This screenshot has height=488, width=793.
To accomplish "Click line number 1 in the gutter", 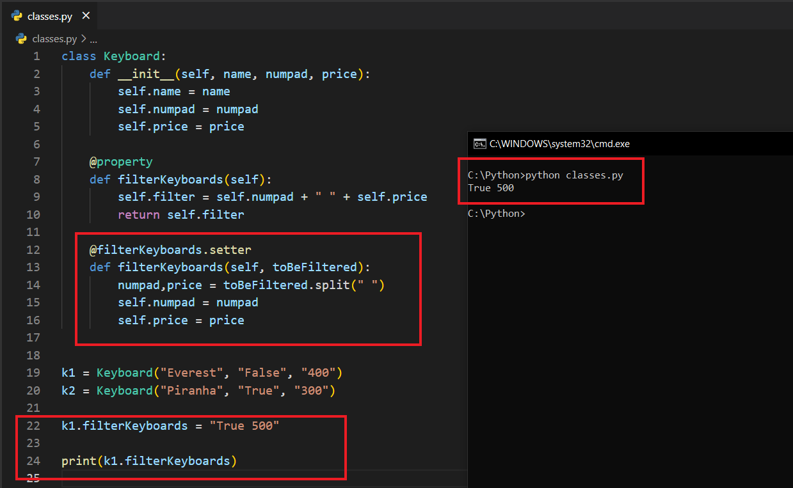I will (x=36, y=56).
